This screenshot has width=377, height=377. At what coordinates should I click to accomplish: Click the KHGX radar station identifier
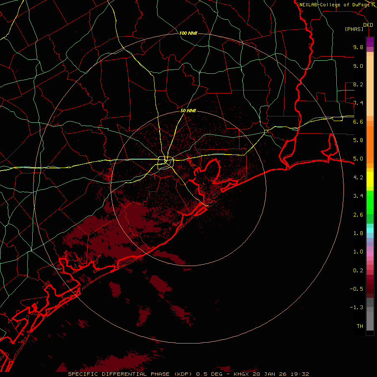[241, 374]
